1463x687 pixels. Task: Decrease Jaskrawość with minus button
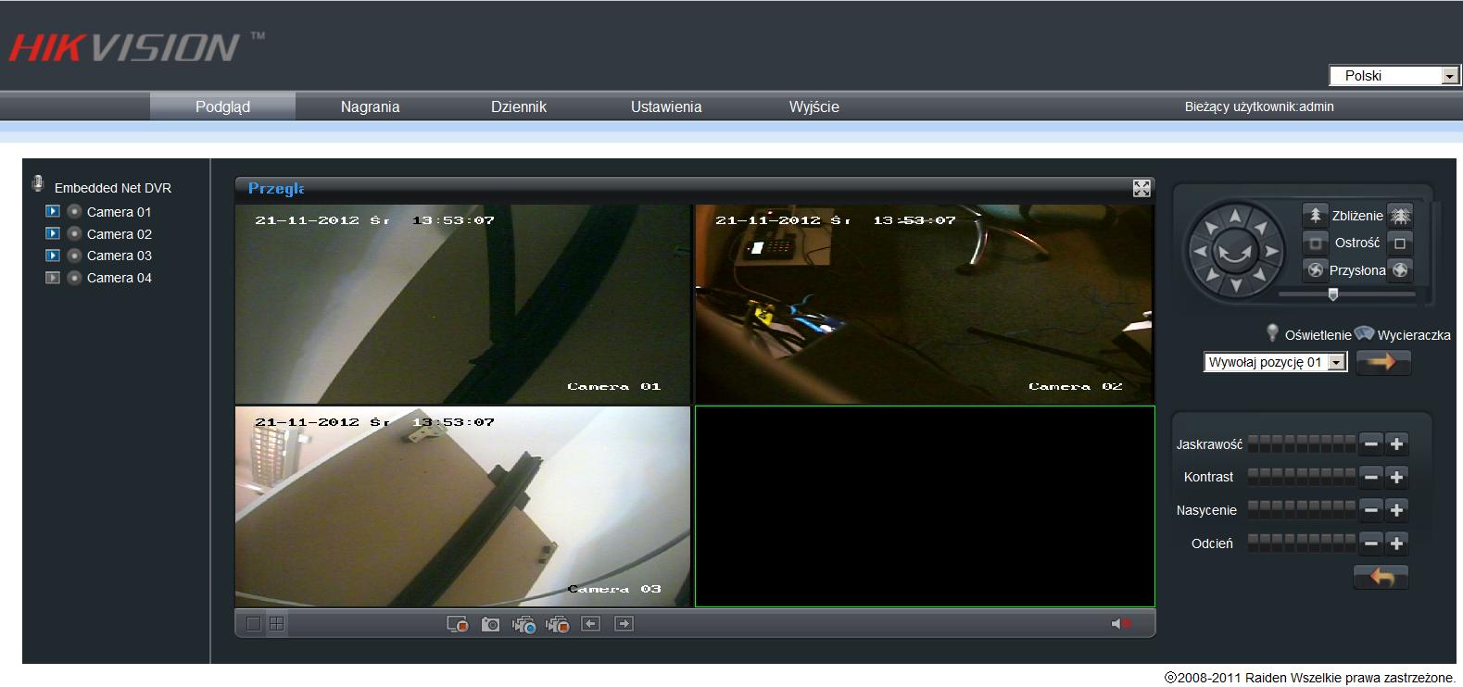click(x=1371, y=444)
